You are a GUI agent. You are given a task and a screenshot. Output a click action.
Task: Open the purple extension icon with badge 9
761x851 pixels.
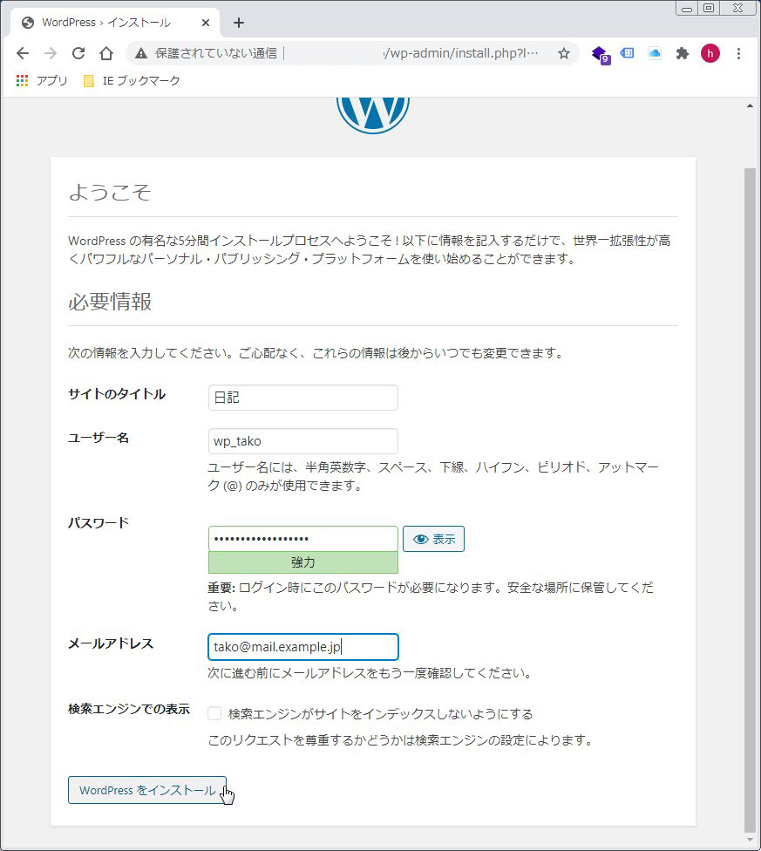point(600,54)
